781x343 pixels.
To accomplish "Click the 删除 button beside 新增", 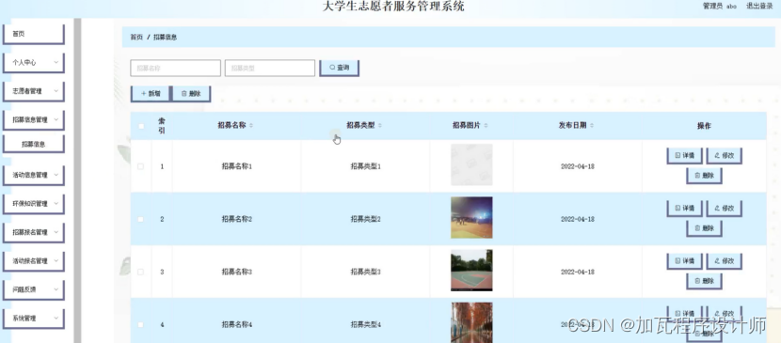I will click(x=191, y=93).
